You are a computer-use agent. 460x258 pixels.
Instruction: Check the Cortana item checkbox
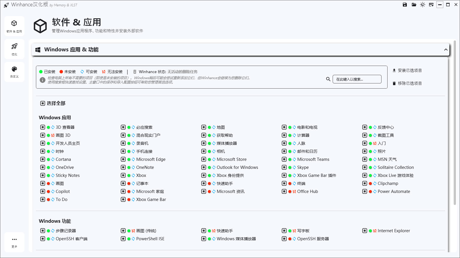[42, 159]
